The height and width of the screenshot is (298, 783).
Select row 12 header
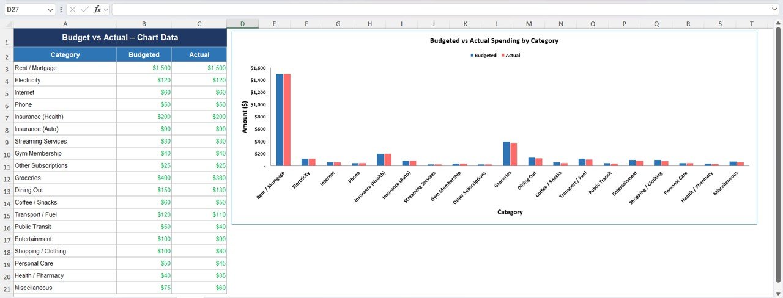click(x=7, y=178)
